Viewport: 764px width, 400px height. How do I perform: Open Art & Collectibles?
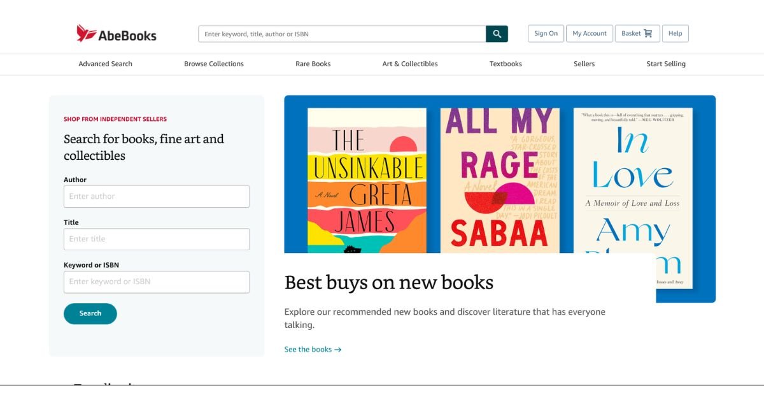[410, 64]
